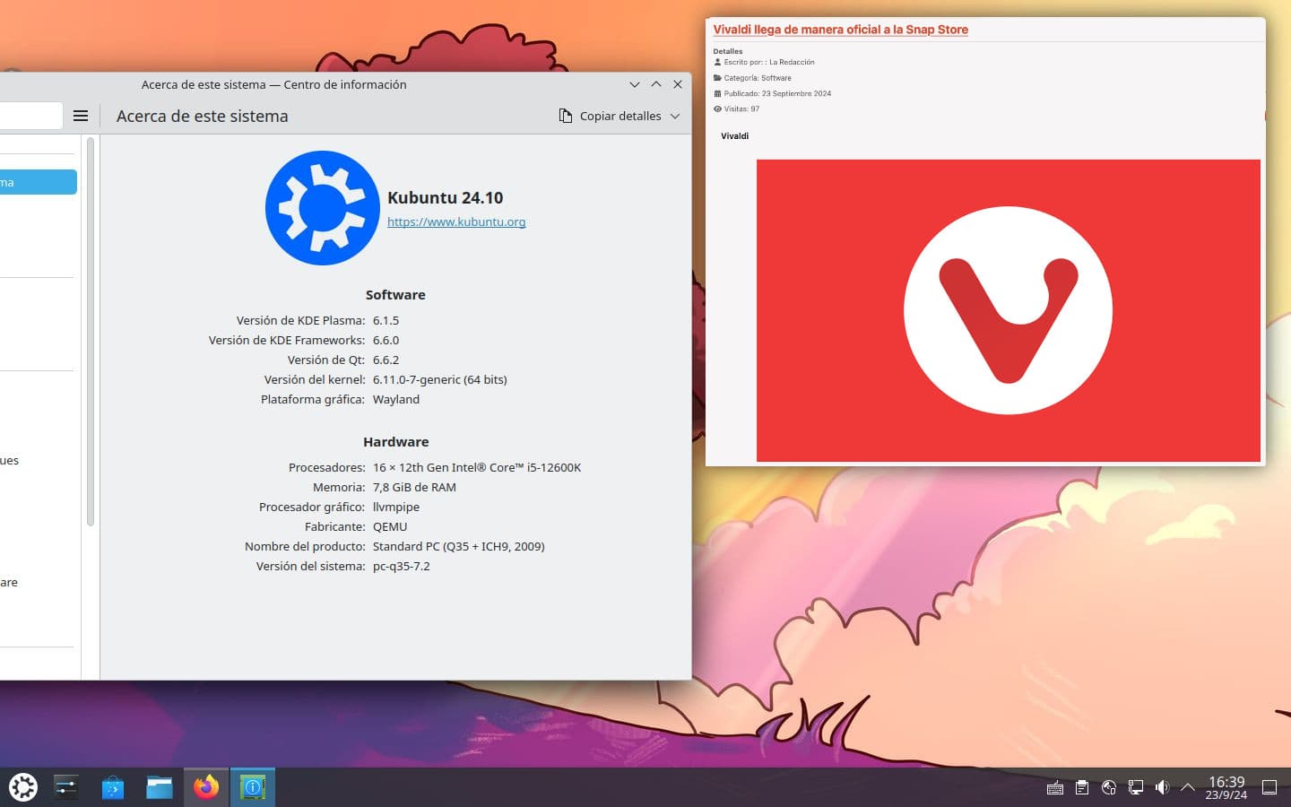The height and width of the screenshot is (807, 1291).
Task: Open Vivaldi Snap Store article title link
Action: point(840,30)
